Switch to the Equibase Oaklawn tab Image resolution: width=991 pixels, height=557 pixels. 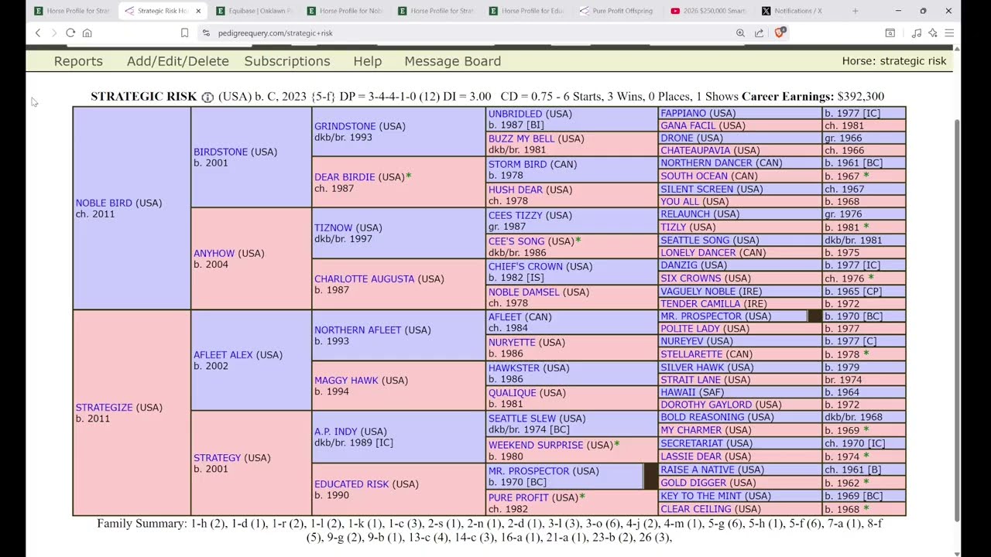click(254, 11)
